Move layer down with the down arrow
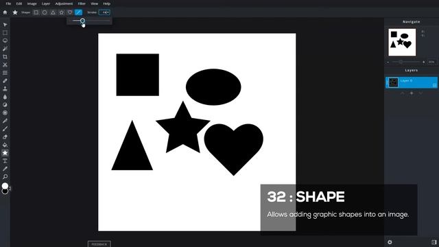Screen dimensions: 439x247 [420, 93]
